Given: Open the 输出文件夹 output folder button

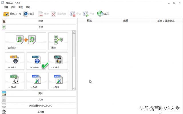Looking at the screenshot, I should (x=12, y=14).
